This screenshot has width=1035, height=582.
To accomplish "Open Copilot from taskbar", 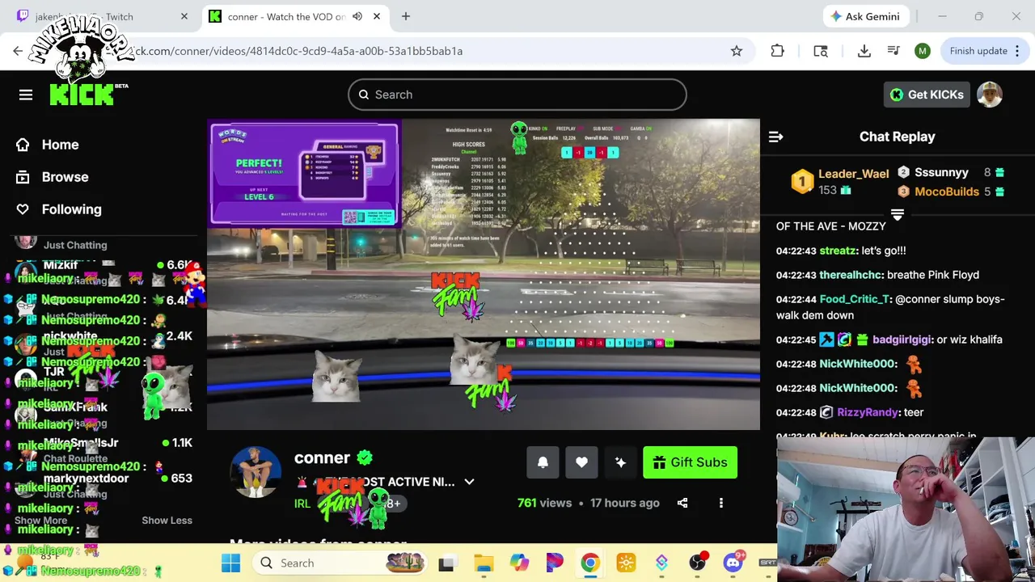I will pos(519,563).
